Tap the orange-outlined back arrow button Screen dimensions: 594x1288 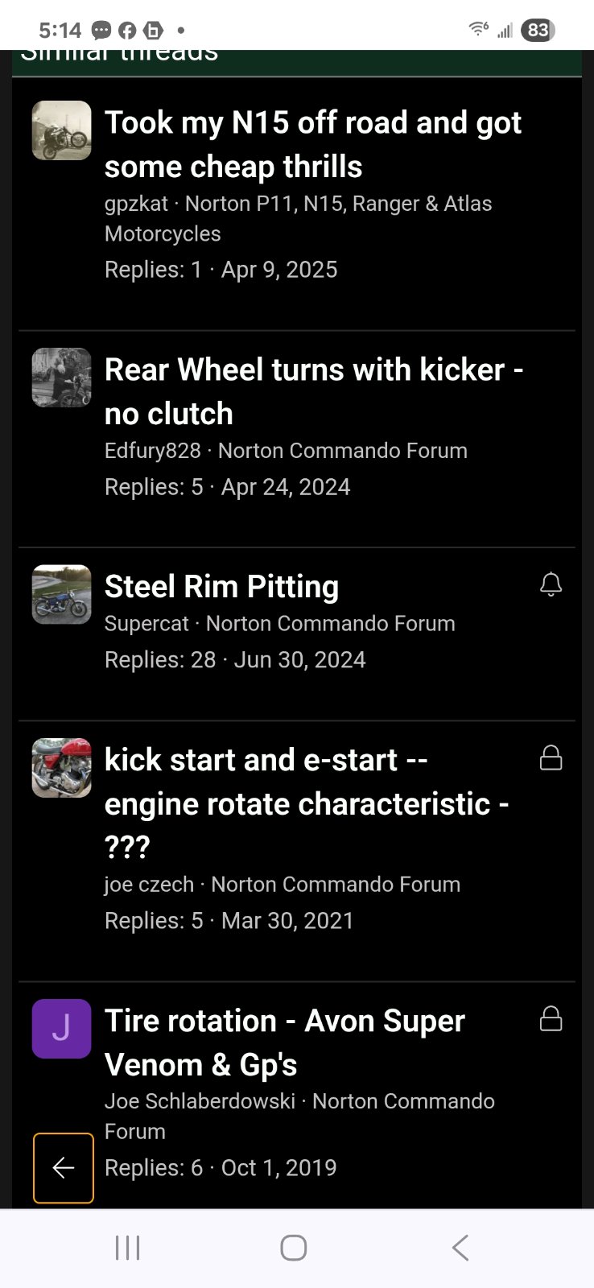click(63, 1167)
